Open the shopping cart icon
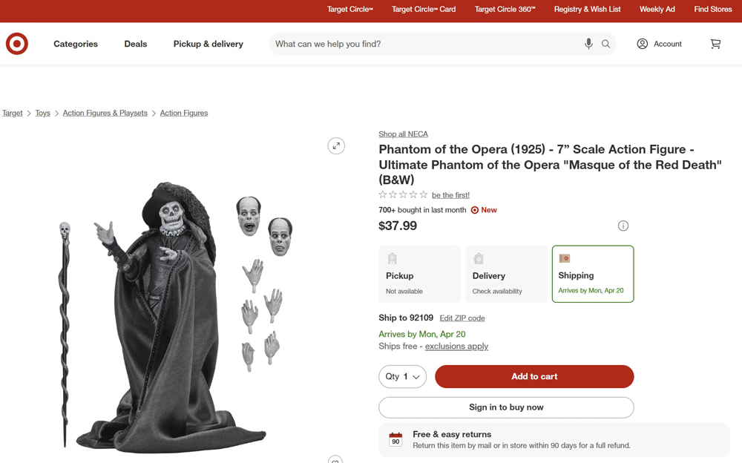This screenshot has height=463, width=742. click(715, 44)
